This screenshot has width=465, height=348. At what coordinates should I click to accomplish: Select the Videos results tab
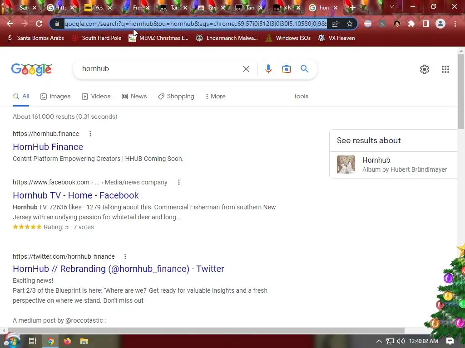coord(96,96)
